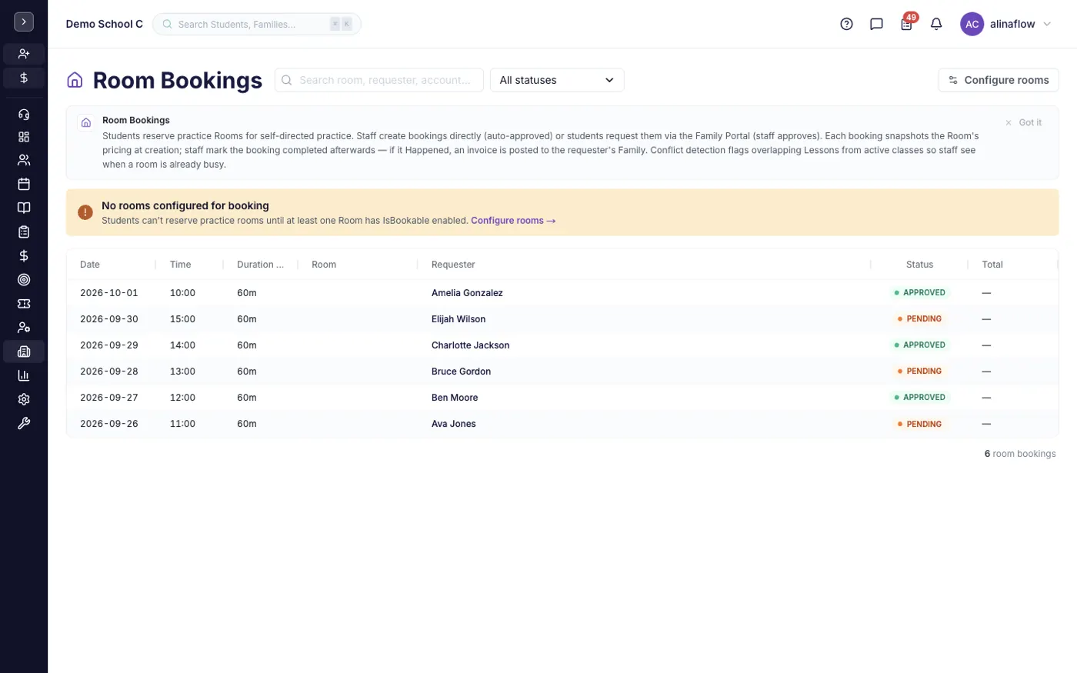Open the Bruce Gordon booking row
1077x673 pixels.
(x=562, y=371)
